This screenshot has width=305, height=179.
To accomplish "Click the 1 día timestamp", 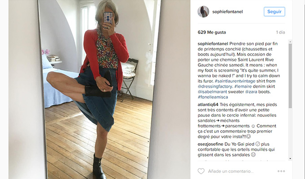I will coord(280,32).
